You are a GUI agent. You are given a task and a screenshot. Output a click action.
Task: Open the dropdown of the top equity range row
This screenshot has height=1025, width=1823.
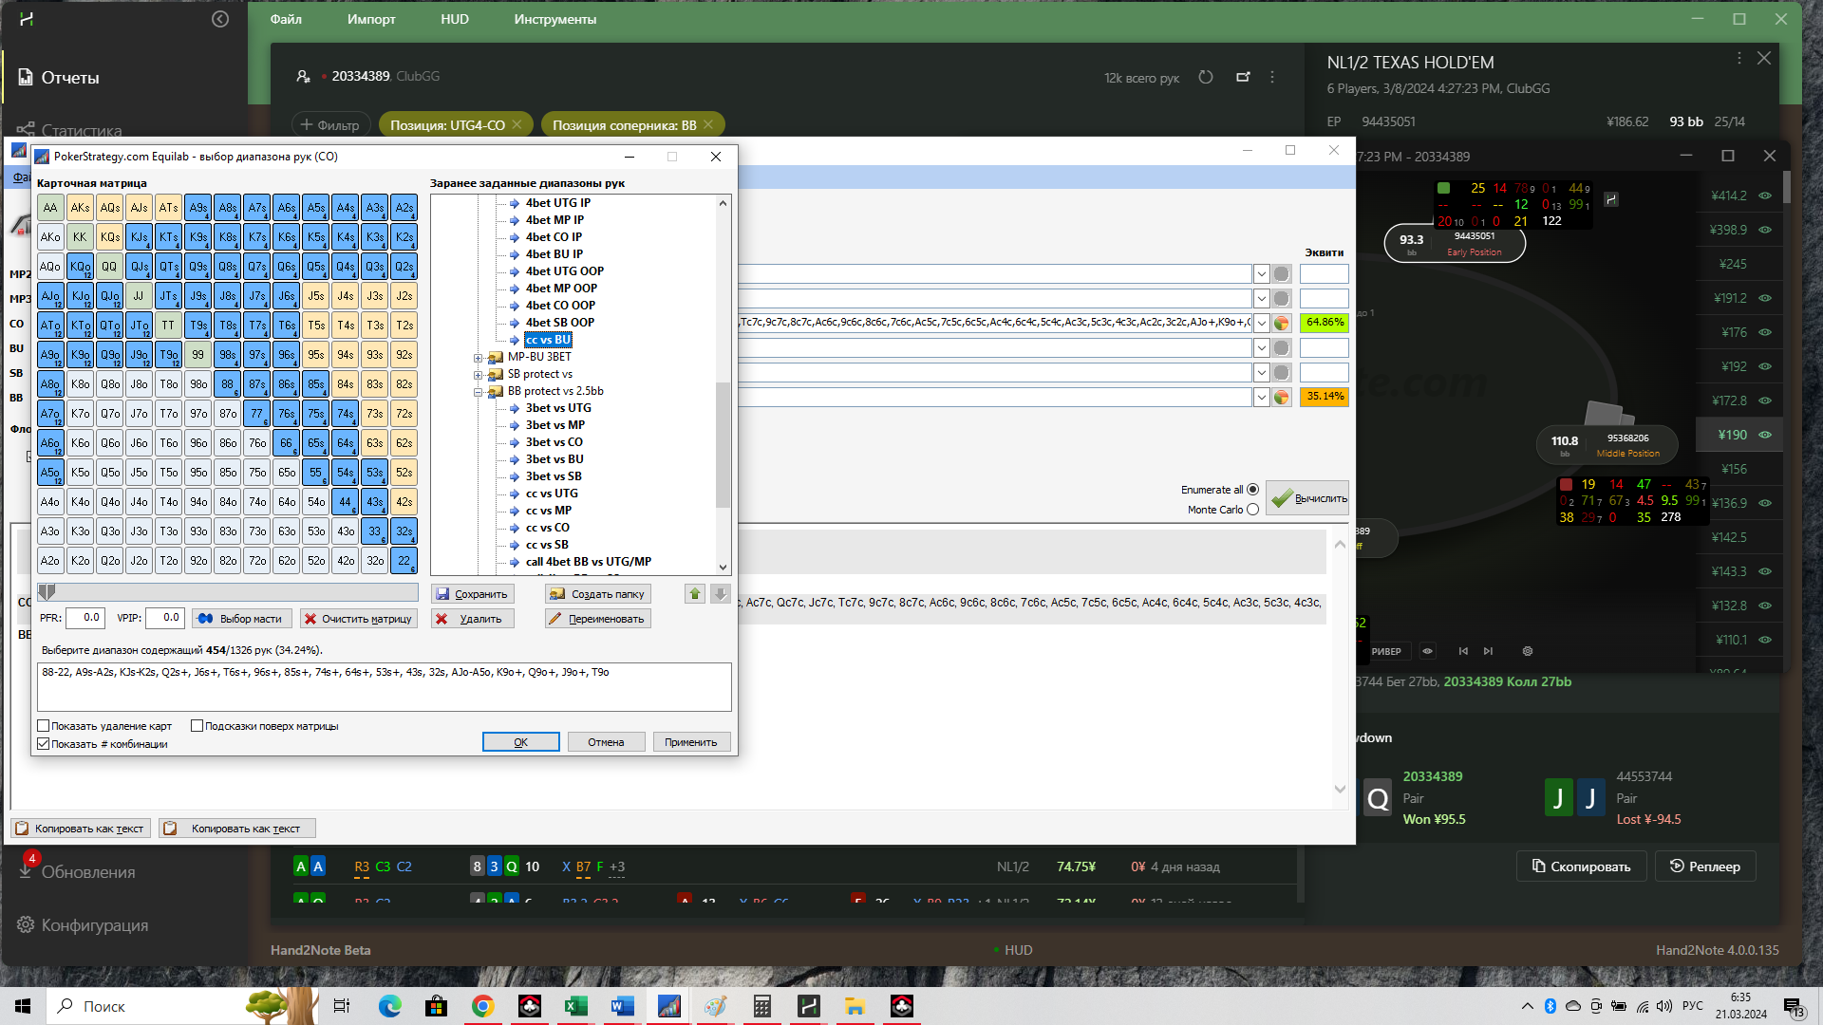(x=1261, y=273)
